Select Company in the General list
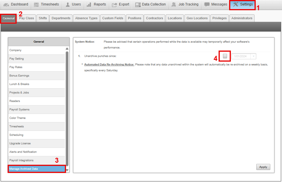 (x=37, y=50)
